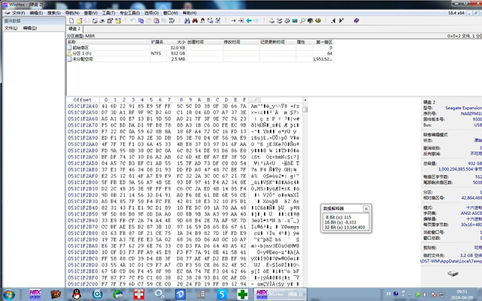Click the Replace hex values toolbar icon
This screenshot has width=482, height=301.
[218, 21]
